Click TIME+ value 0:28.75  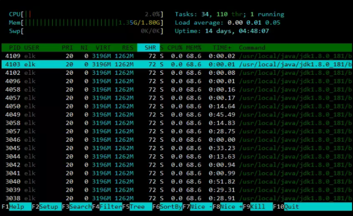(222, 131)
